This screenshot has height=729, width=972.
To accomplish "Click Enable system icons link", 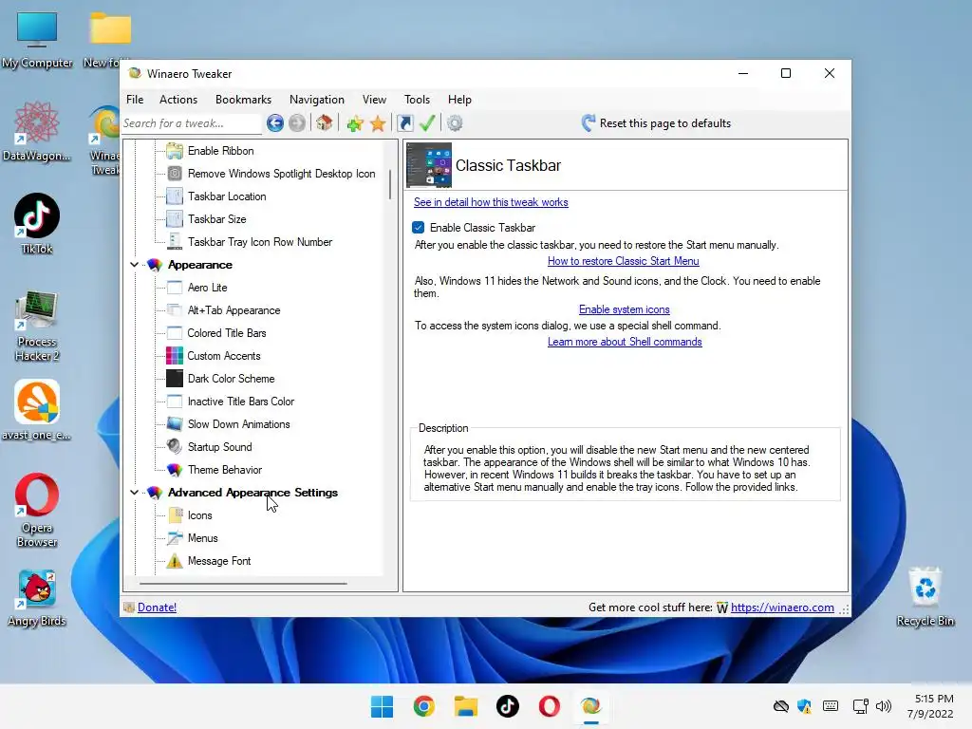I will pos(625,309).
